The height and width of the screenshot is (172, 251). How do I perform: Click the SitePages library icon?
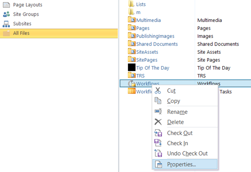point(132,59)
